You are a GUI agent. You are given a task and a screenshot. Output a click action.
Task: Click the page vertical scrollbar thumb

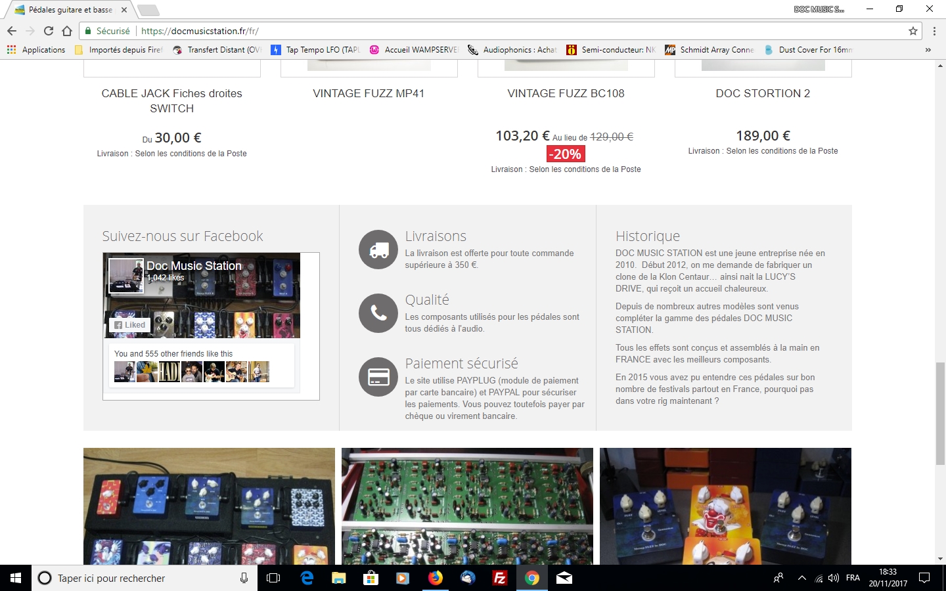(x=940, y=413)
